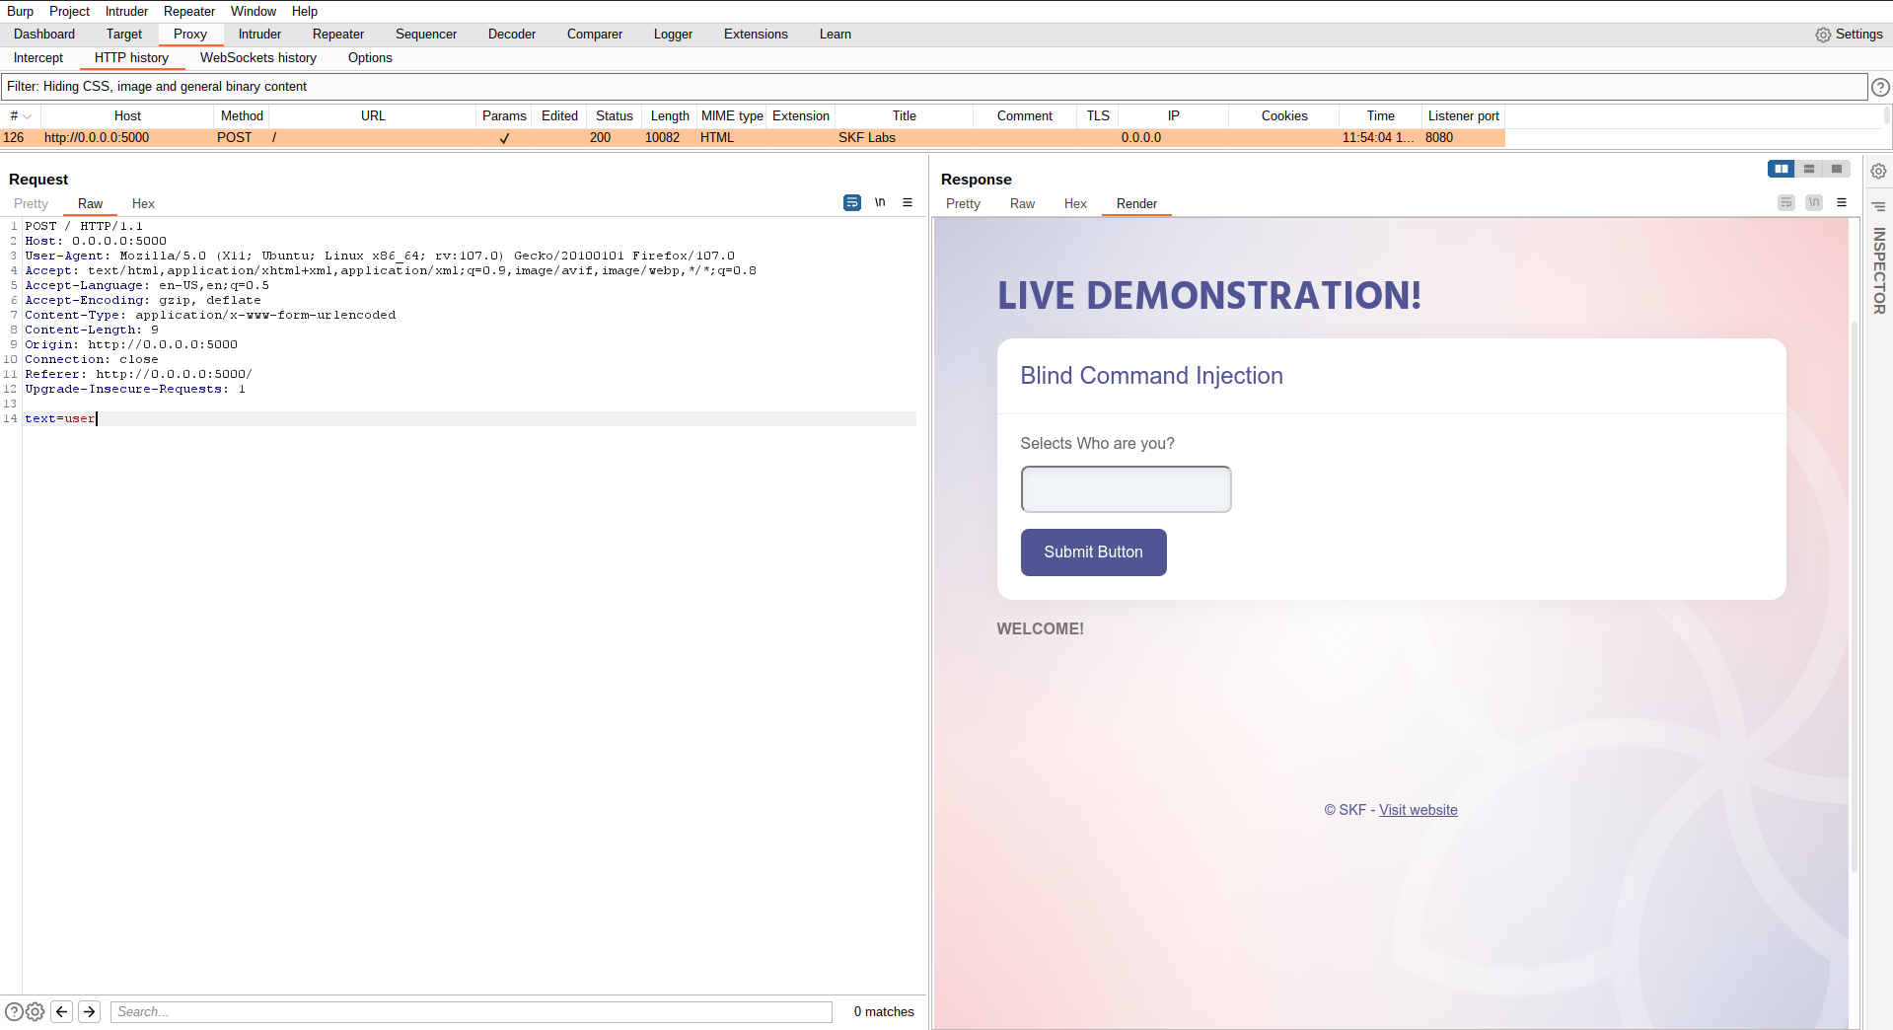Toggle response non-printable characters \n icon
1893x1030 pixels.
(1814, 202)
